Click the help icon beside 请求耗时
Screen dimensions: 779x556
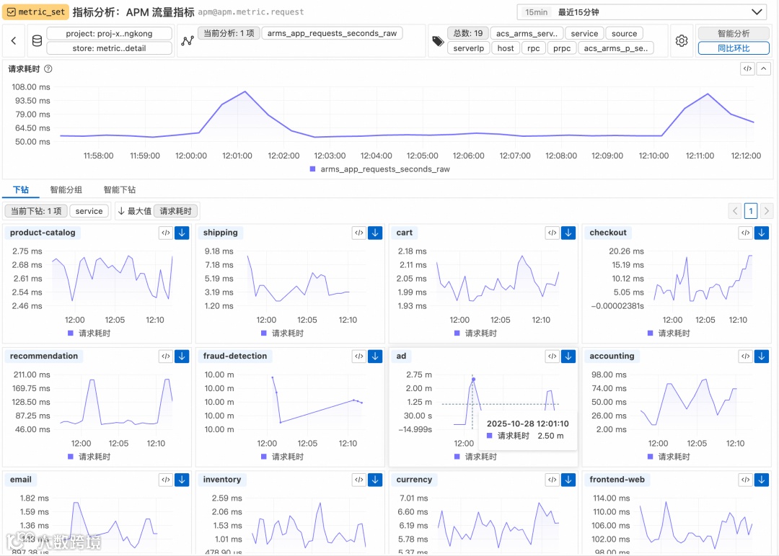[48, 69]
